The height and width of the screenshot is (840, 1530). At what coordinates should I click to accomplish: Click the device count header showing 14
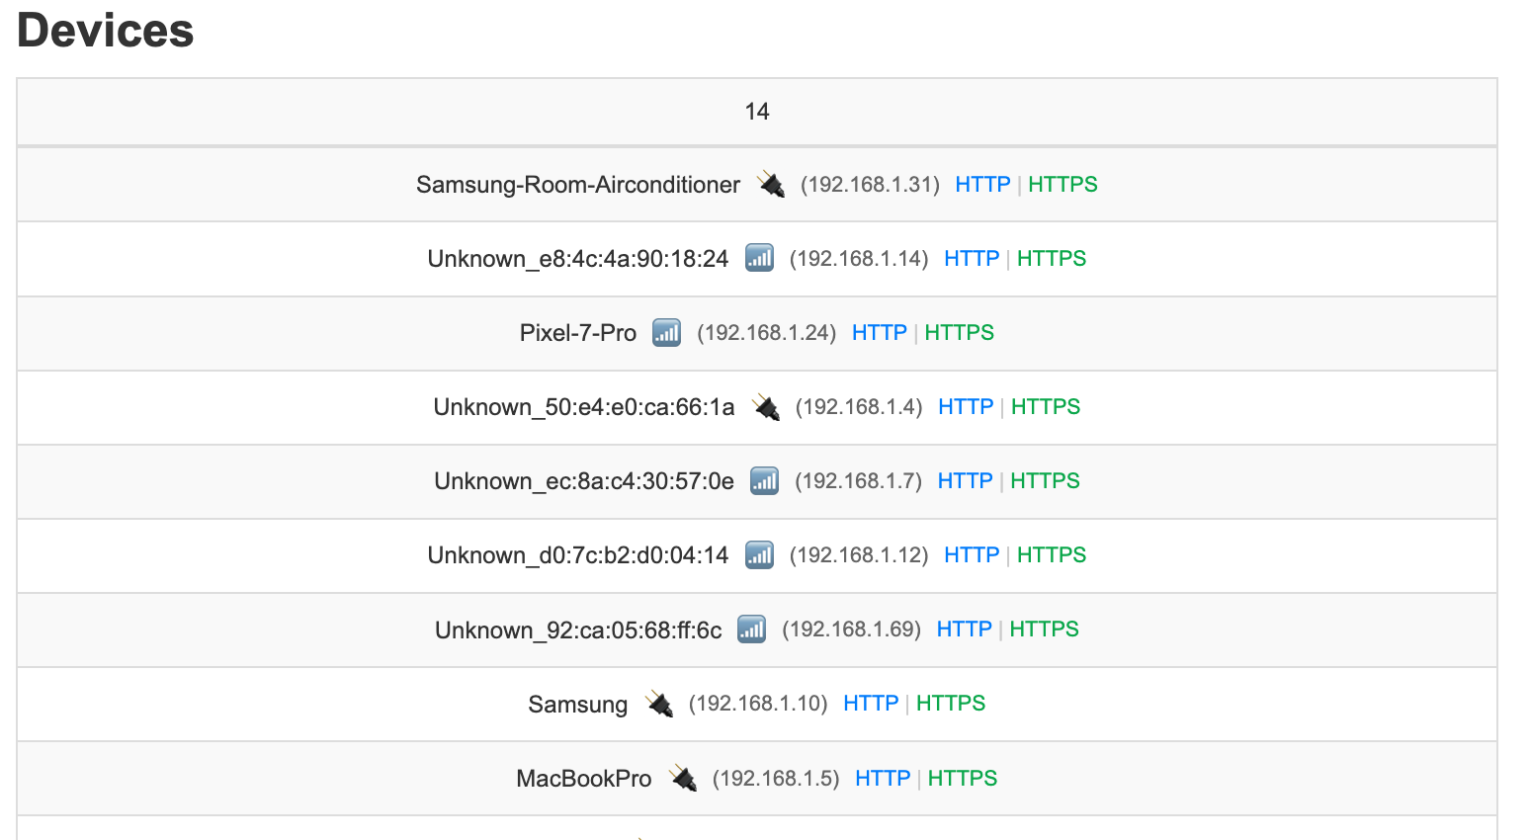[758, 112]
